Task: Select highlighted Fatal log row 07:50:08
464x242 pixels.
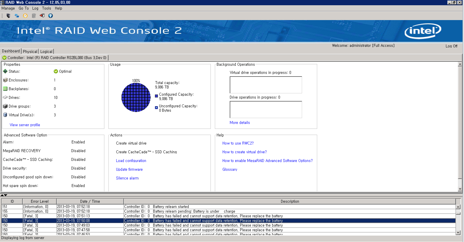Action: [229, 220]
